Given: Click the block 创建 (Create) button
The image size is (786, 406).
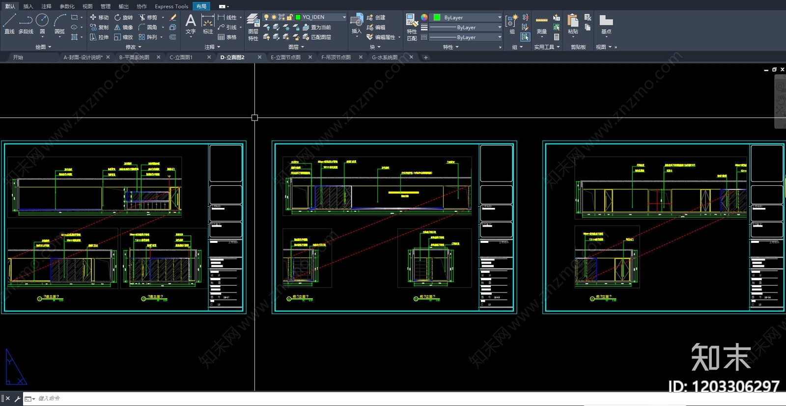Looking at the screenshot, I should pyautogui.click(x=376, y=17).
